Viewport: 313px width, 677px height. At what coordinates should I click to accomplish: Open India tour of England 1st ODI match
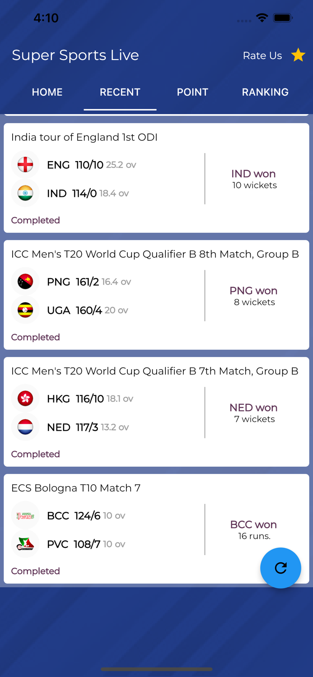[84, 137]
